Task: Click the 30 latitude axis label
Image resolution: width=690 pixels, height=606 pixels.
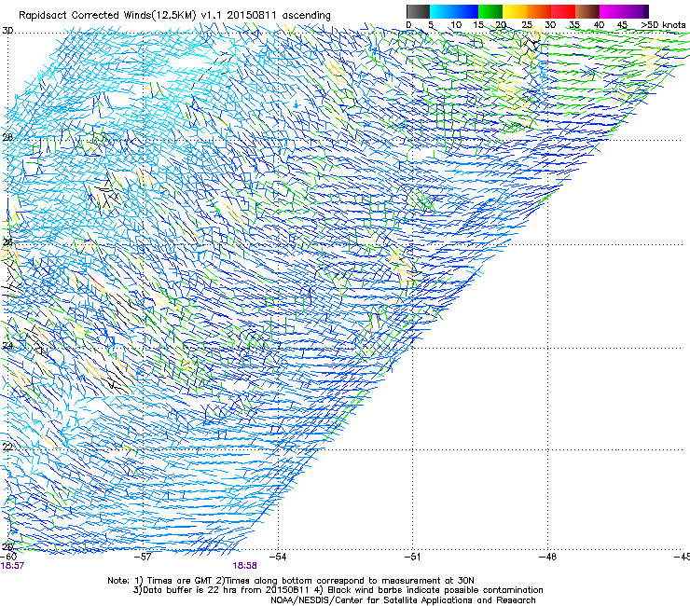Action: [x=7, y=31]
